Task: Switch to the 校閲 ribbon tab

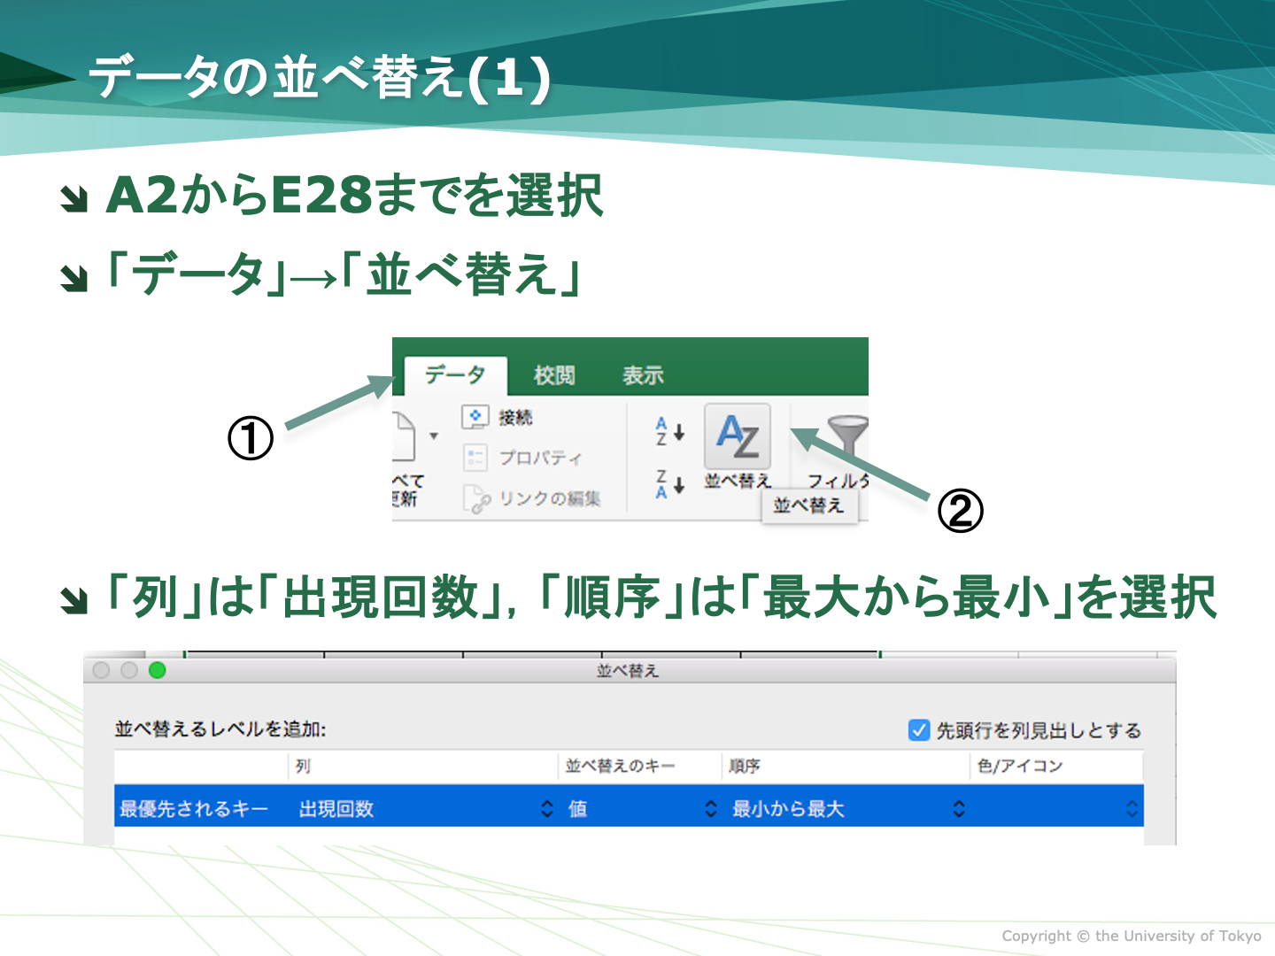Action: tap(554, 375)
